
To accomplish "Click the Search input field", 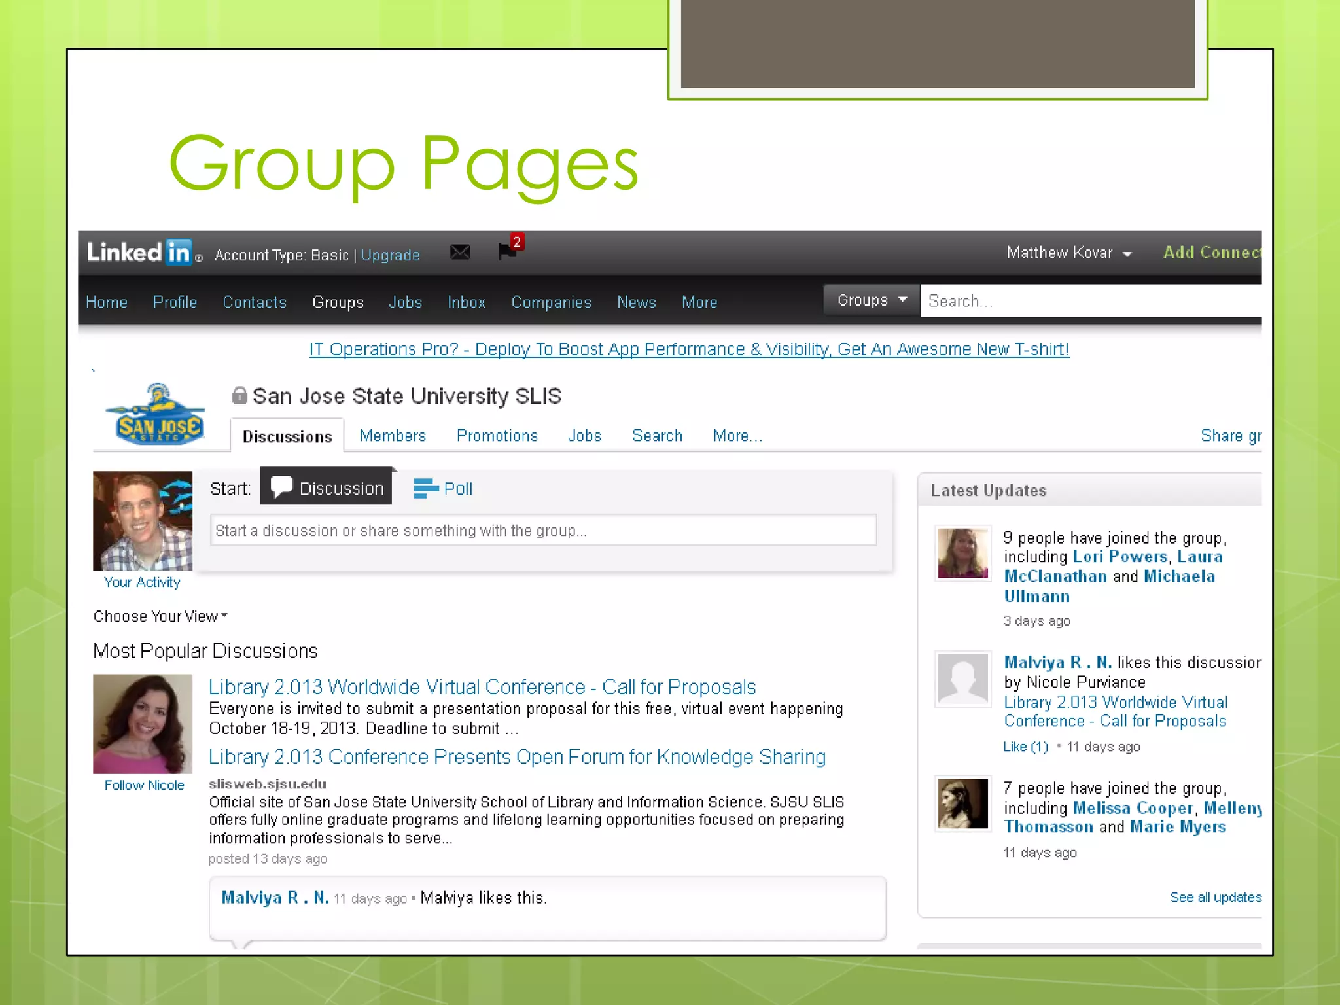I will click(x=1090, y=301).
